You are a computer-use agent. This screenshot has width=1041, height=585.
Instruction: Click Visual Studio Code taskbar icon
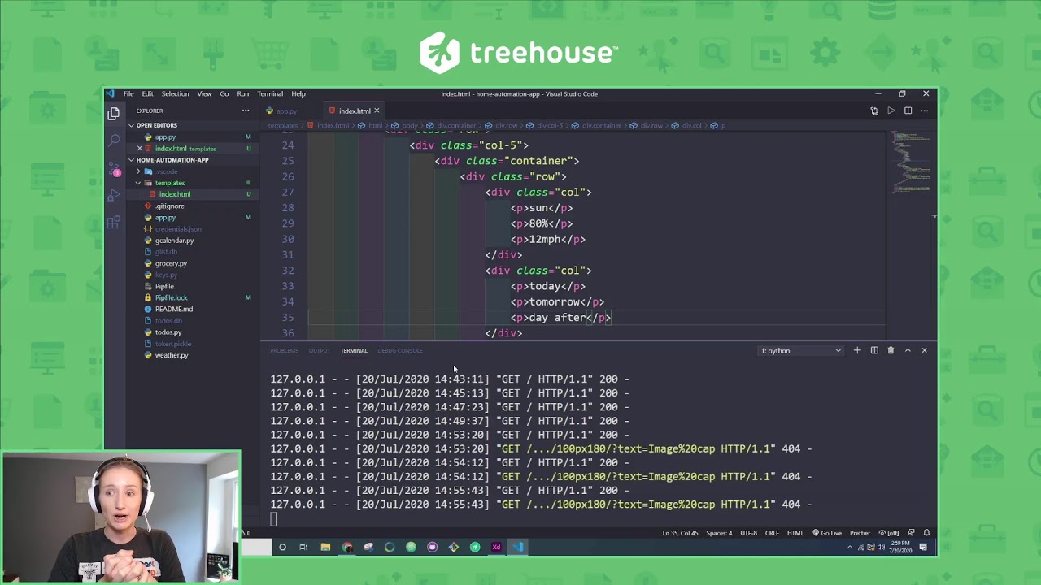[518, 547]
